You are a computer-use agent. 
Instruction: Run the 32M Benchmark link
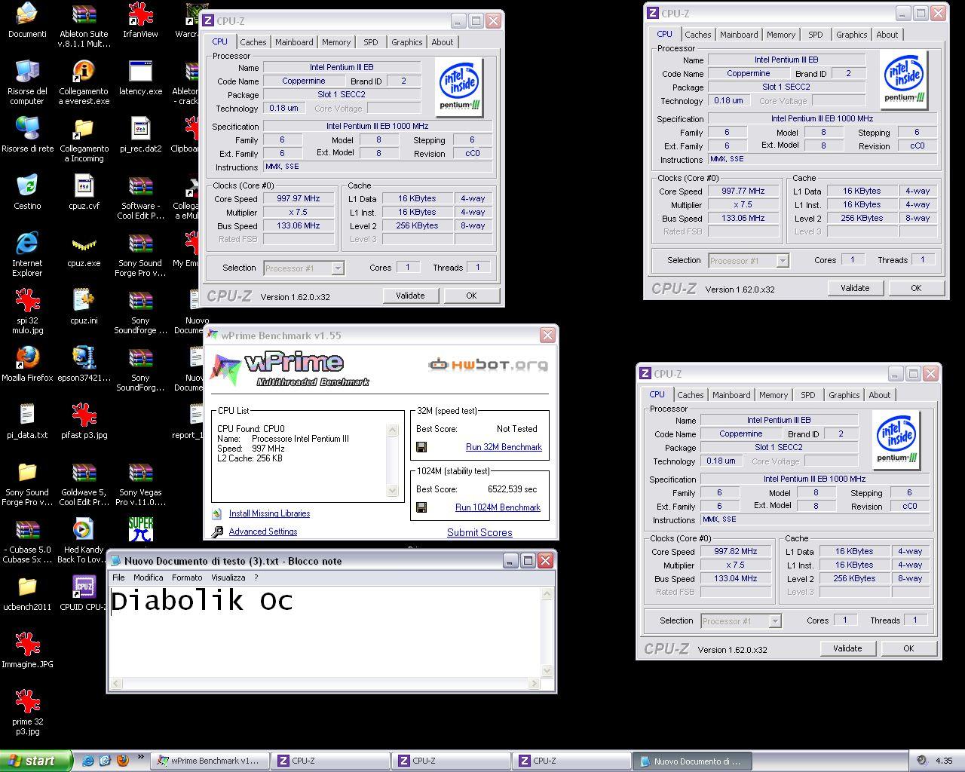point(504,447)
